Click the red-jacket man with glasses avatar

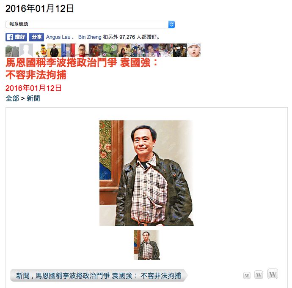(82, 50)
